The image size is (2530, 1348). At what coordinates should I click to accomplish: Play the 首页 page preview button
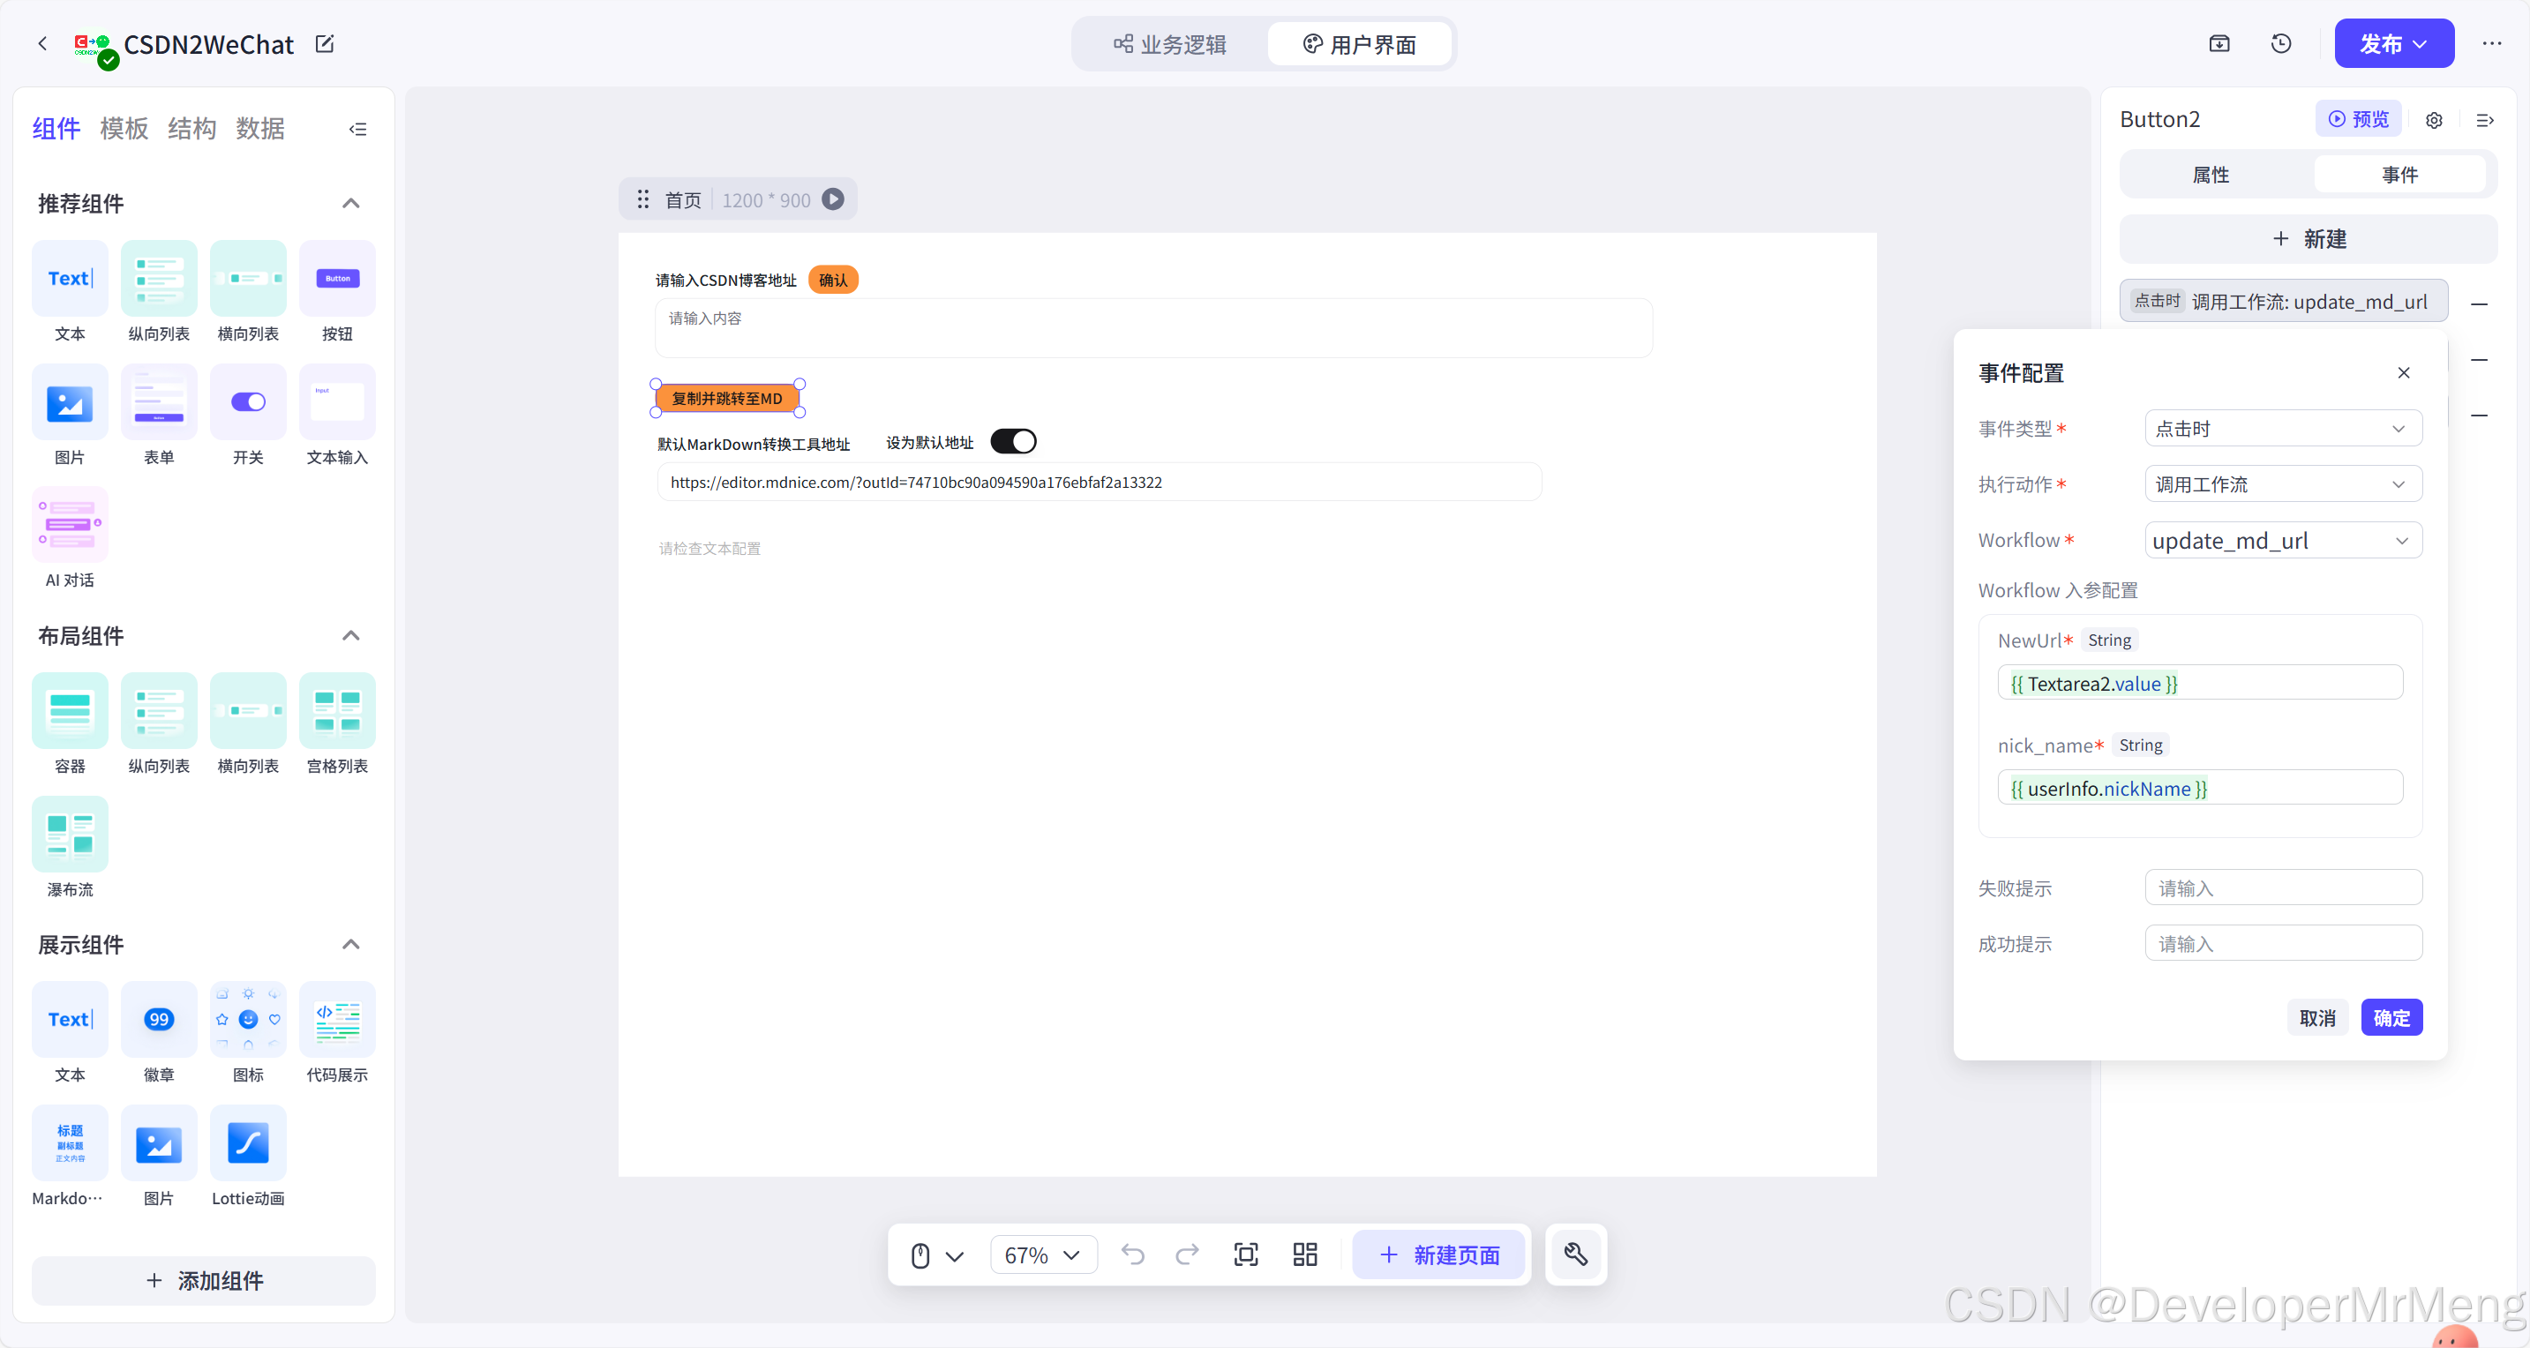click(x=833, y=199)
